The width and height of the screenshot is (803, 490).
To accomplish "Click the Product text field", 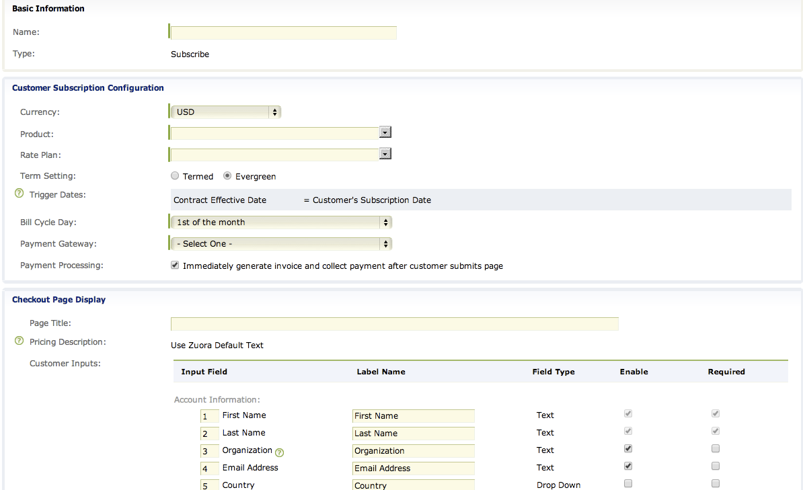I will (275, 133).
